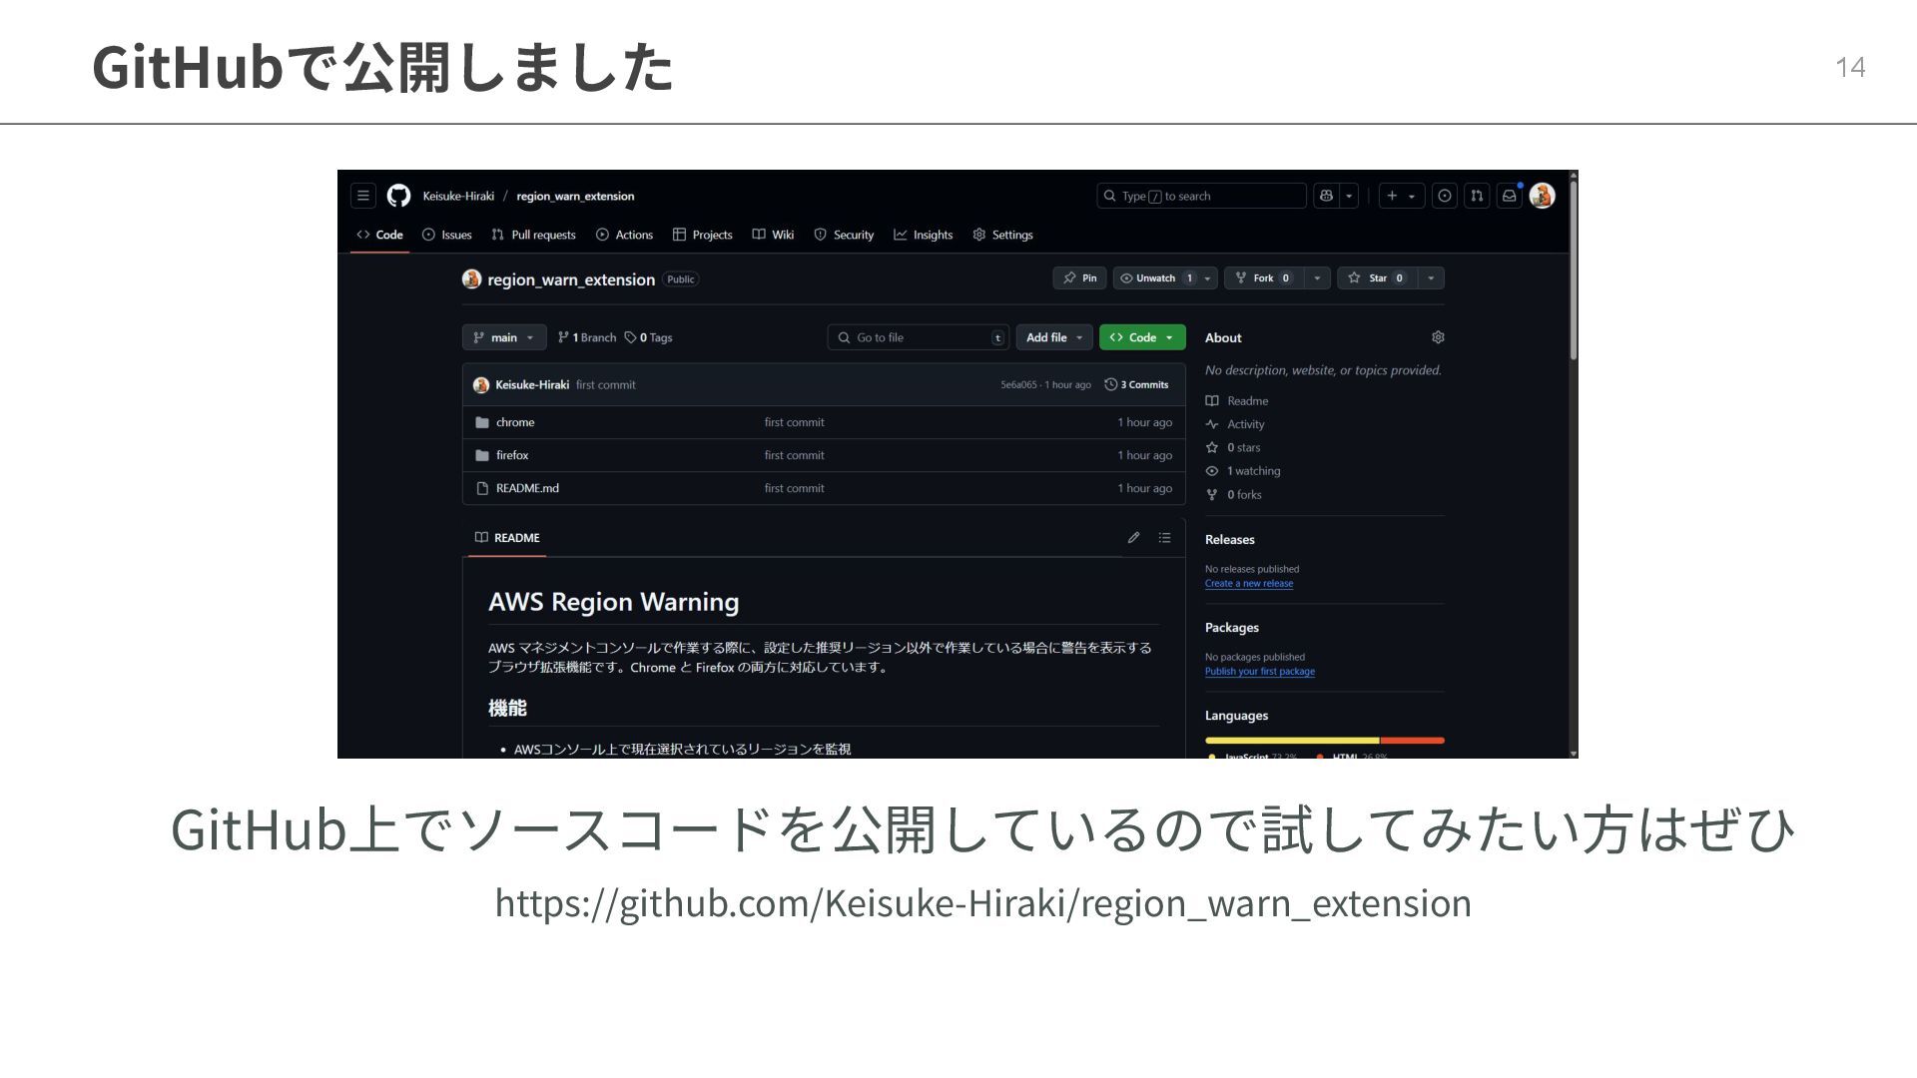Image resolution: width=1917 pixels, height=1078 pixels.
Task: Click the Unwatch button
Action: pyautogui.click(x=1156, y=277)
